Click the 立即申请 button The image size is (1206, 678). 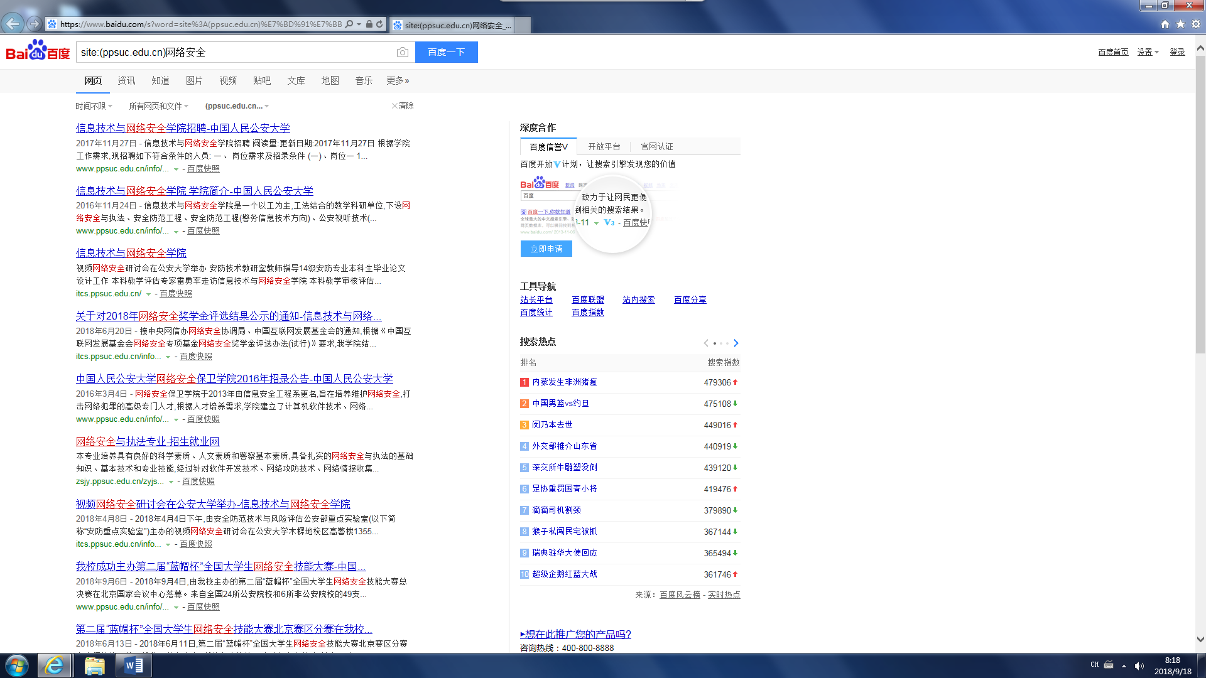pyautogui.click(x=546, y=249)
